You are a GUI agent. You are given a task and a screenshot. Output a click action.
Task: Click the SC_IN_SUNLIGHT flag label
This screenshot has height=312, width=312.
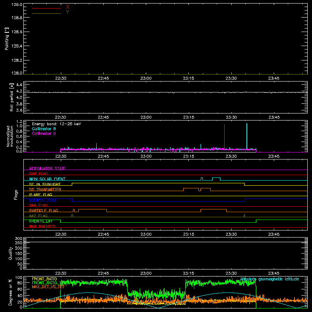point(45,184)
